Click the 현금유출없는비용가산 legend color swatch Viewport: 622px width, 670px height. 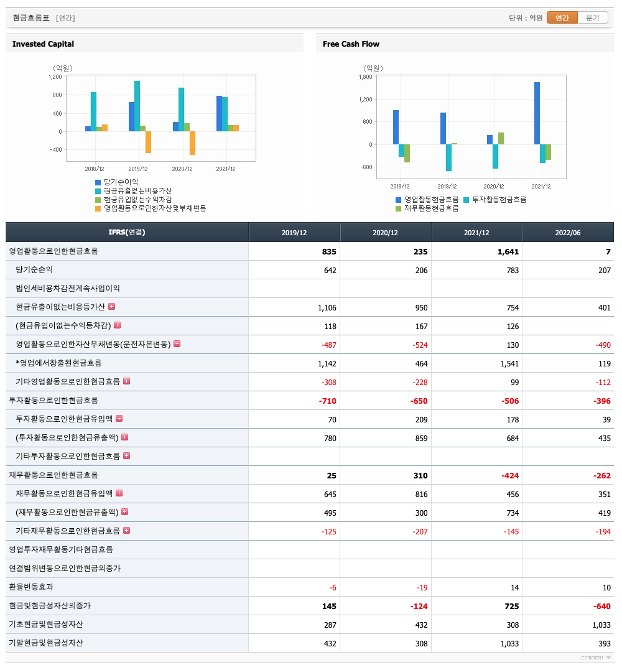[x=98, y=191]
